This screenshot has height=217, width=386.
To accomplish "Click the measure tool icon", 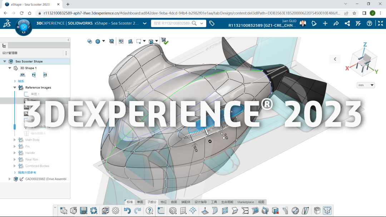I will (x=112, y=41).
